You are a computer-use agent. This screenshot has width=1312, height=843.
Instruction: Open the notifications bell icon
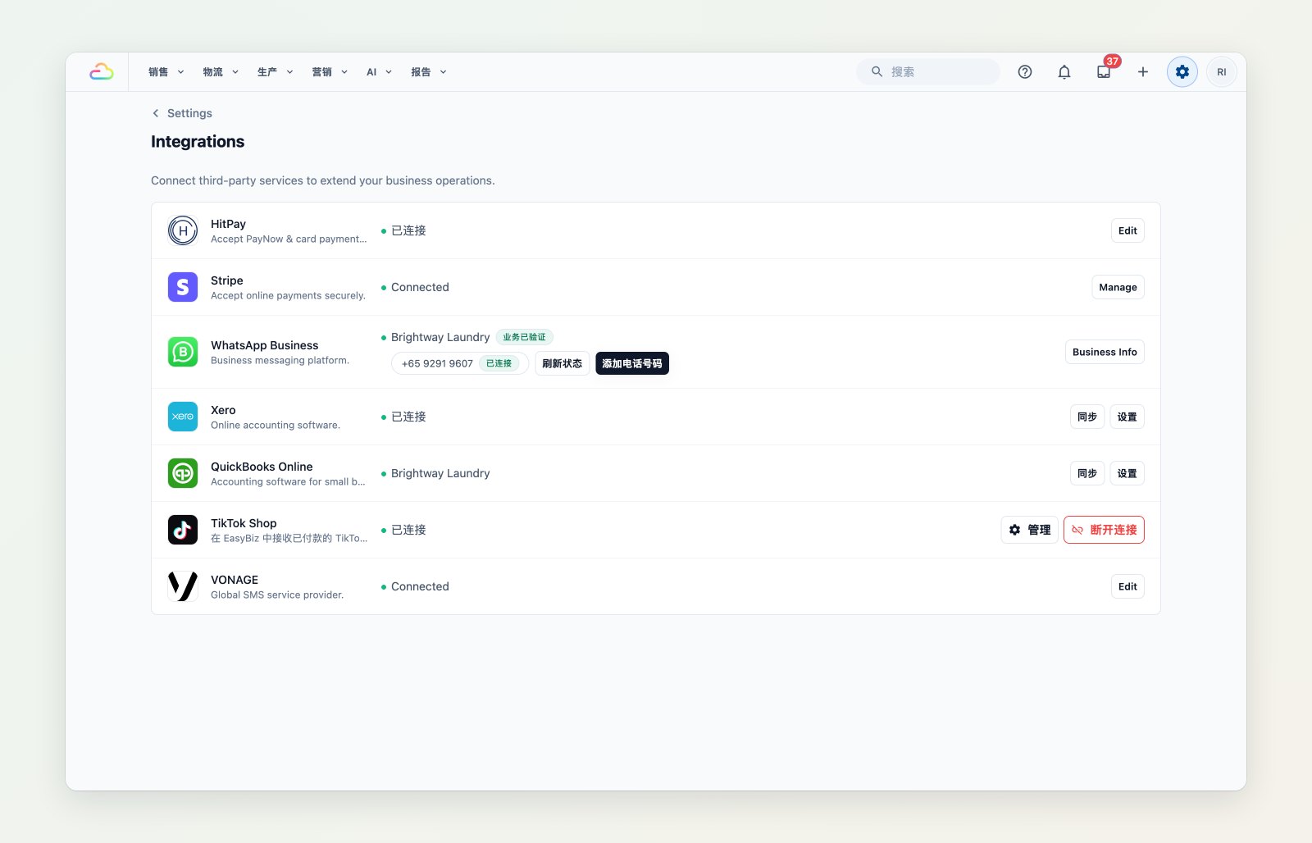click(1064, 72)
